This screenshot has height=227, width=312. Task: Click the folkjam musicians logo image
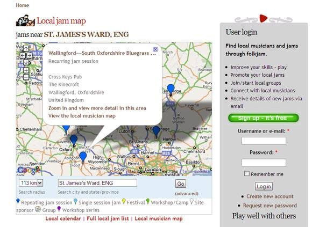coord(25,20)
